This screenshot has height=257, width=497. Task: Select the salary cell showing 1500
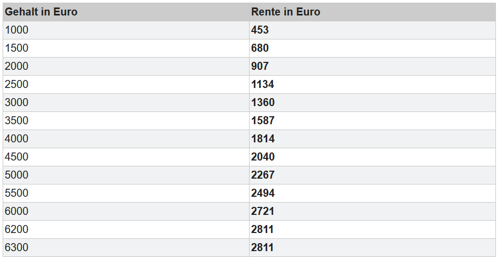point(17,48)
